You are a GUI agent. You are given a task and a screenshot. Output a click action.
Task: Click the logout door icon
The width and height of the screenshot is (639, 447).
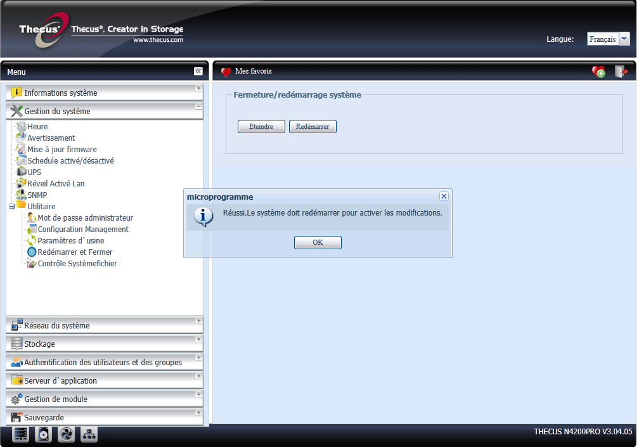point(621,72)
